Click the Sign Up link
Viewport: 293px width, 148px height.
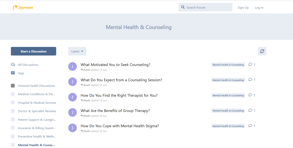243,8
